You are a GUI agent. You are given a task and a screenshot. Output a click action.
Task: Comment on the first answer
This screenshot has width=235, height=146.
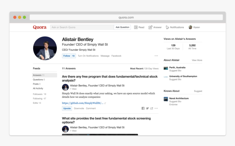(x=91, y=108)
